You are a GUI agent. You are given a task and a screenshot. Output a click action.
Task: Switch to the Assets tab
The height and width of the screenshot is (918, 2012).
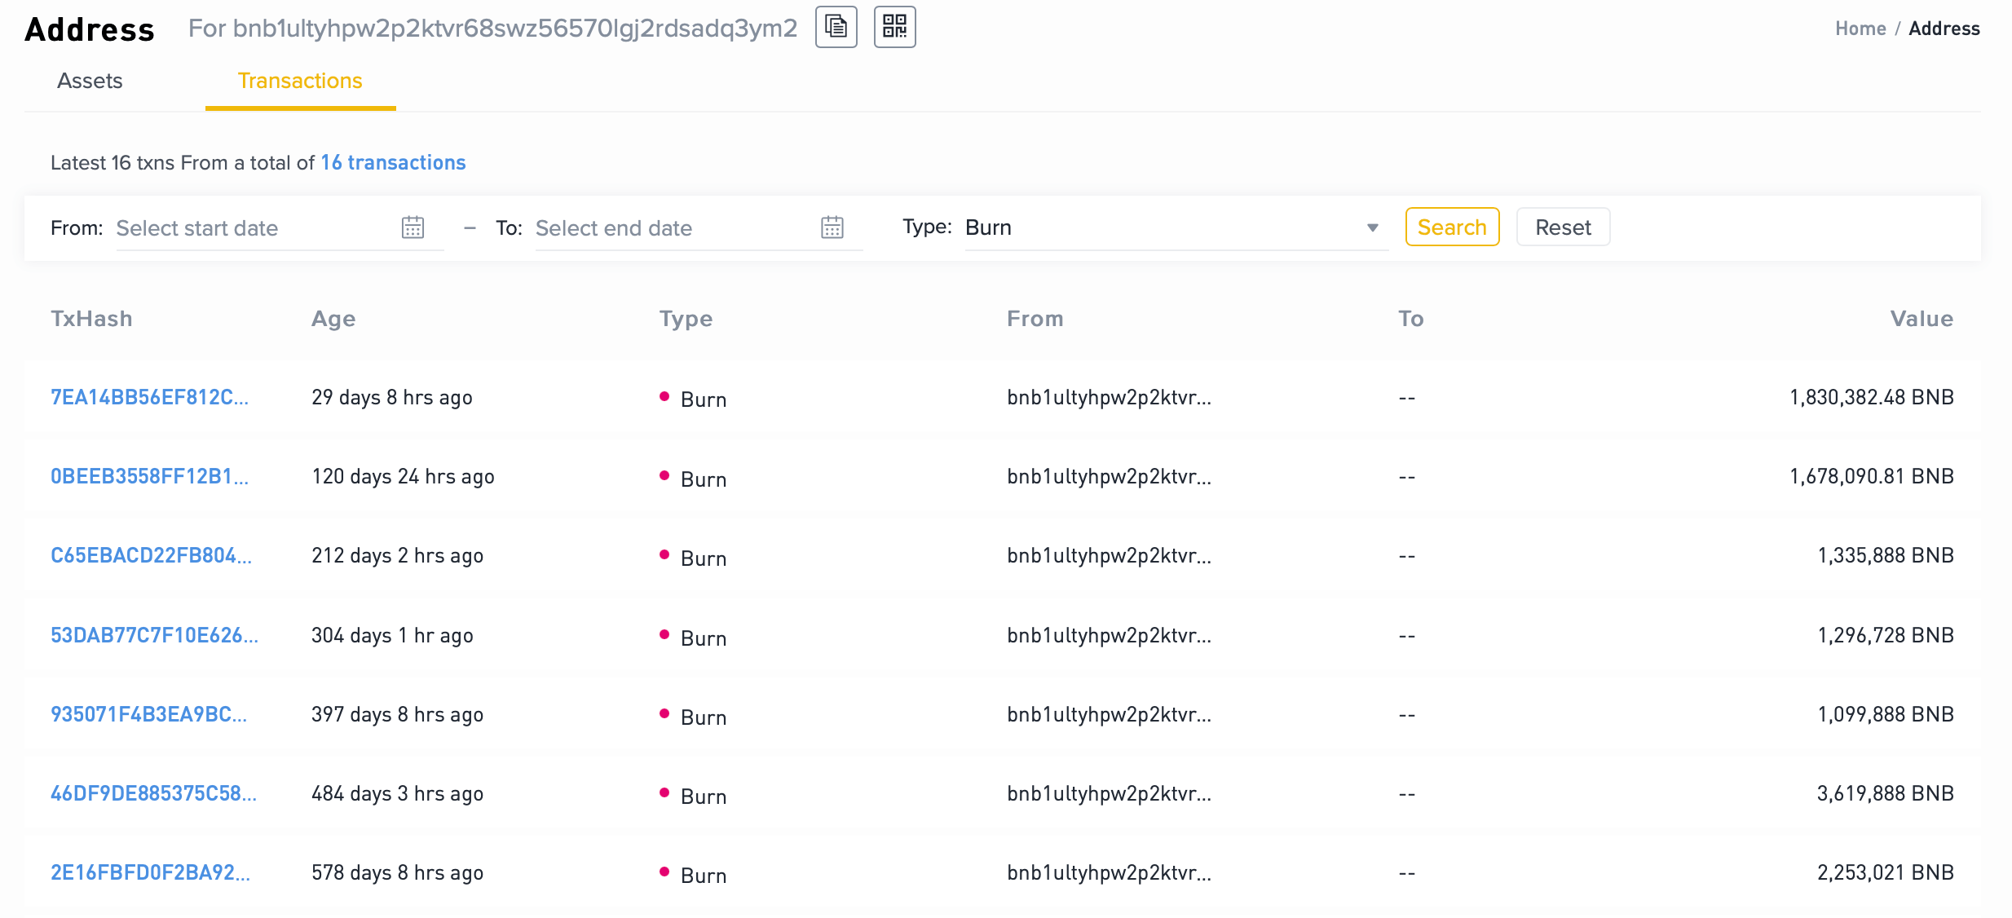pyautogui.click(x=89, y=81)
